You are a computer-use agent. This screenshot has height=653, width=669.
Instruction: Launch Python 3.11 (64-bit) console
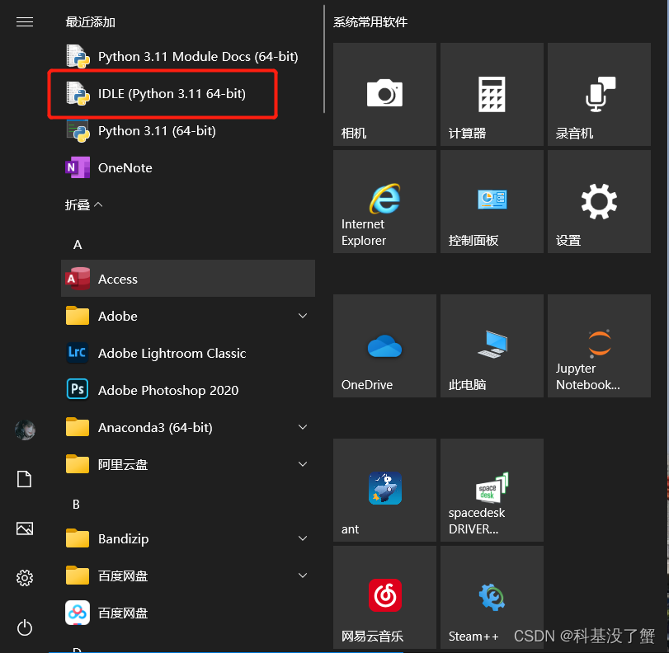pos(188,130)
